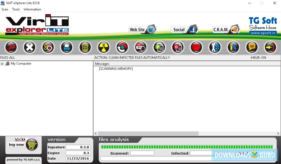281x164 pixels.
Task: Expand the My Computer tree node
Action: coord(2,64)
